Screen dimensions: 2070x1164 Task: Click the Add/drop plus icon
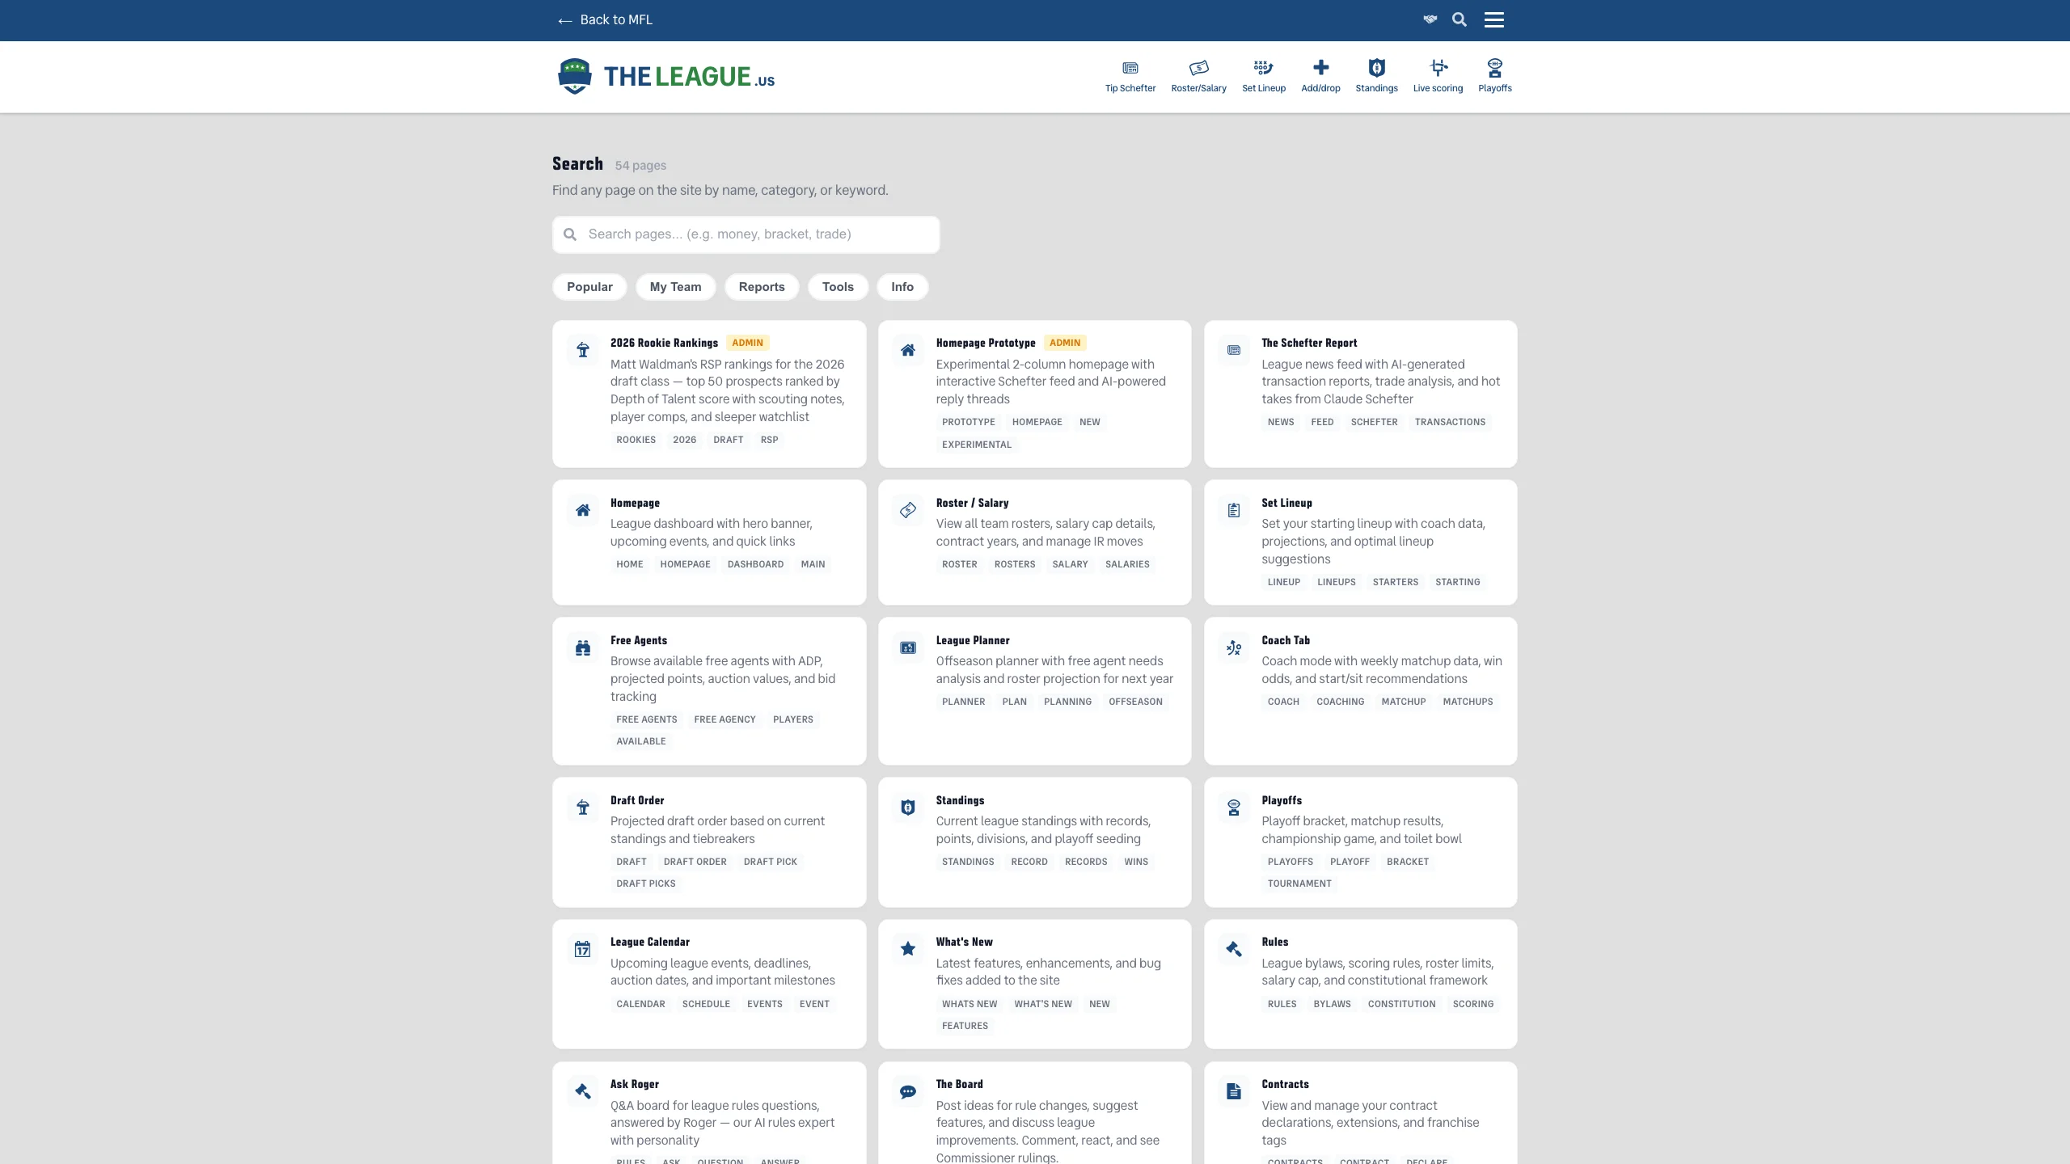pyautogui.click(x=1320, y=67)
